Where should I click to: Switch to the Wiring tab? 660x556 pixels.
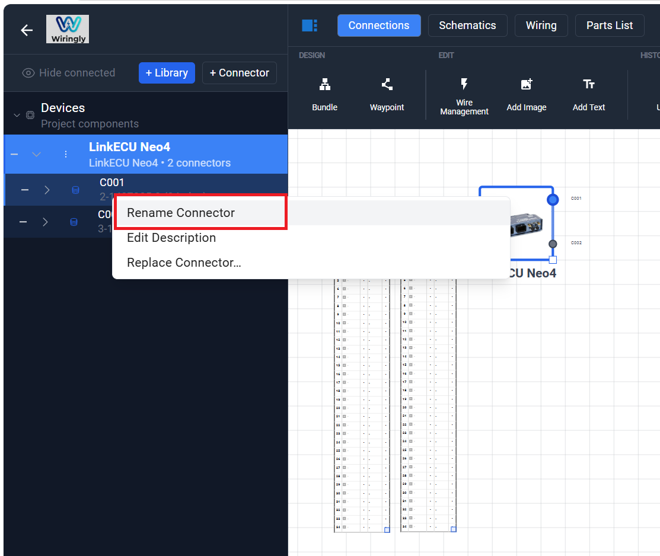point(541,25)
